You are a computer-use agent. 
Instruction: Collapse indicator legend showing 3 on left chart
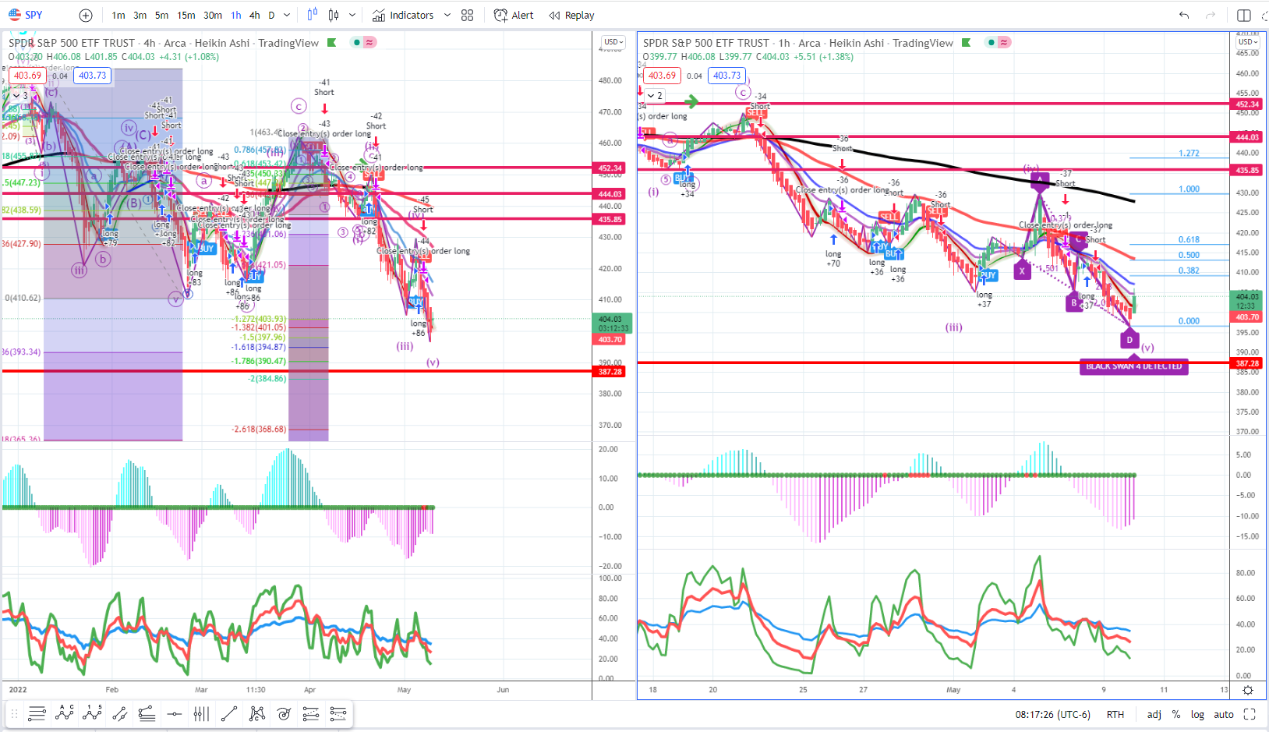(21, 96)
